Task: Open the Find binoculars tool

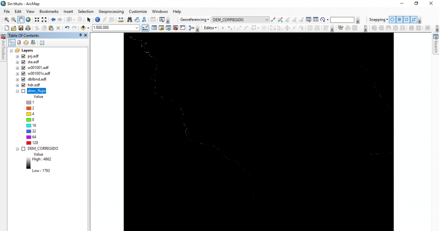Action: click(x=129, y=20)
